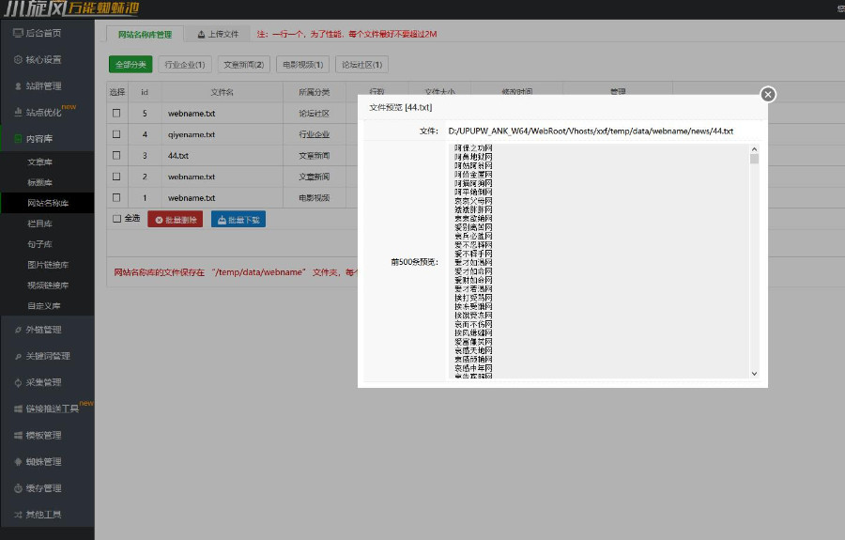Open 栏目库 in the sidebar submenu
Image resolution: width=845 pixels, height=540 pixels.
click(39, 224)
